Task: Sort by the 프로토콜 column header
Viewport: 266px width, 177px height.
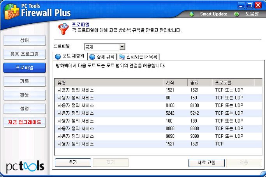Action: (233, 82)
